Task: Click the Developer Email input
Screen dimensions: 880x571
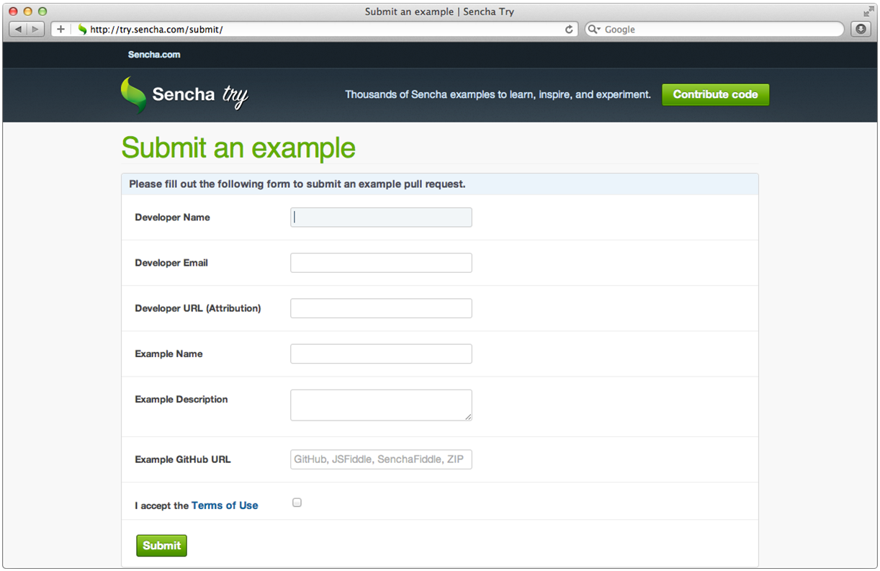Action: pyautogui.click(x=381, y=263)
